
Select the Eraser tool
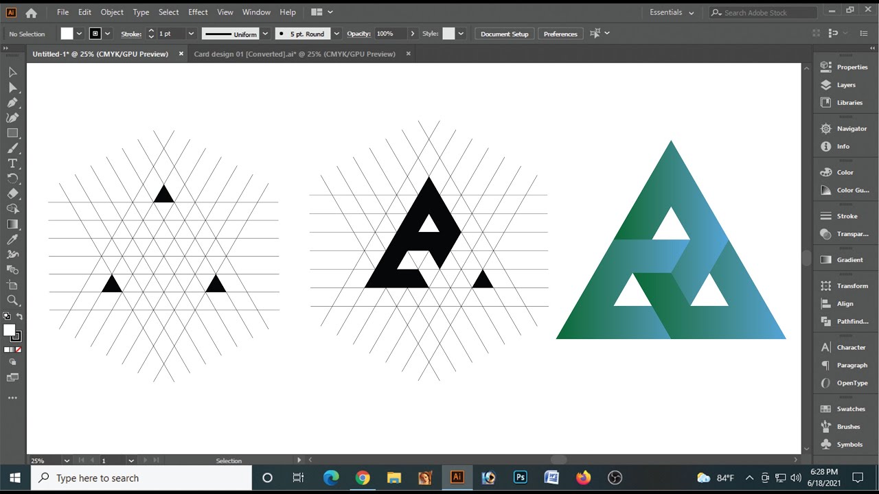(x=12, y=193)
